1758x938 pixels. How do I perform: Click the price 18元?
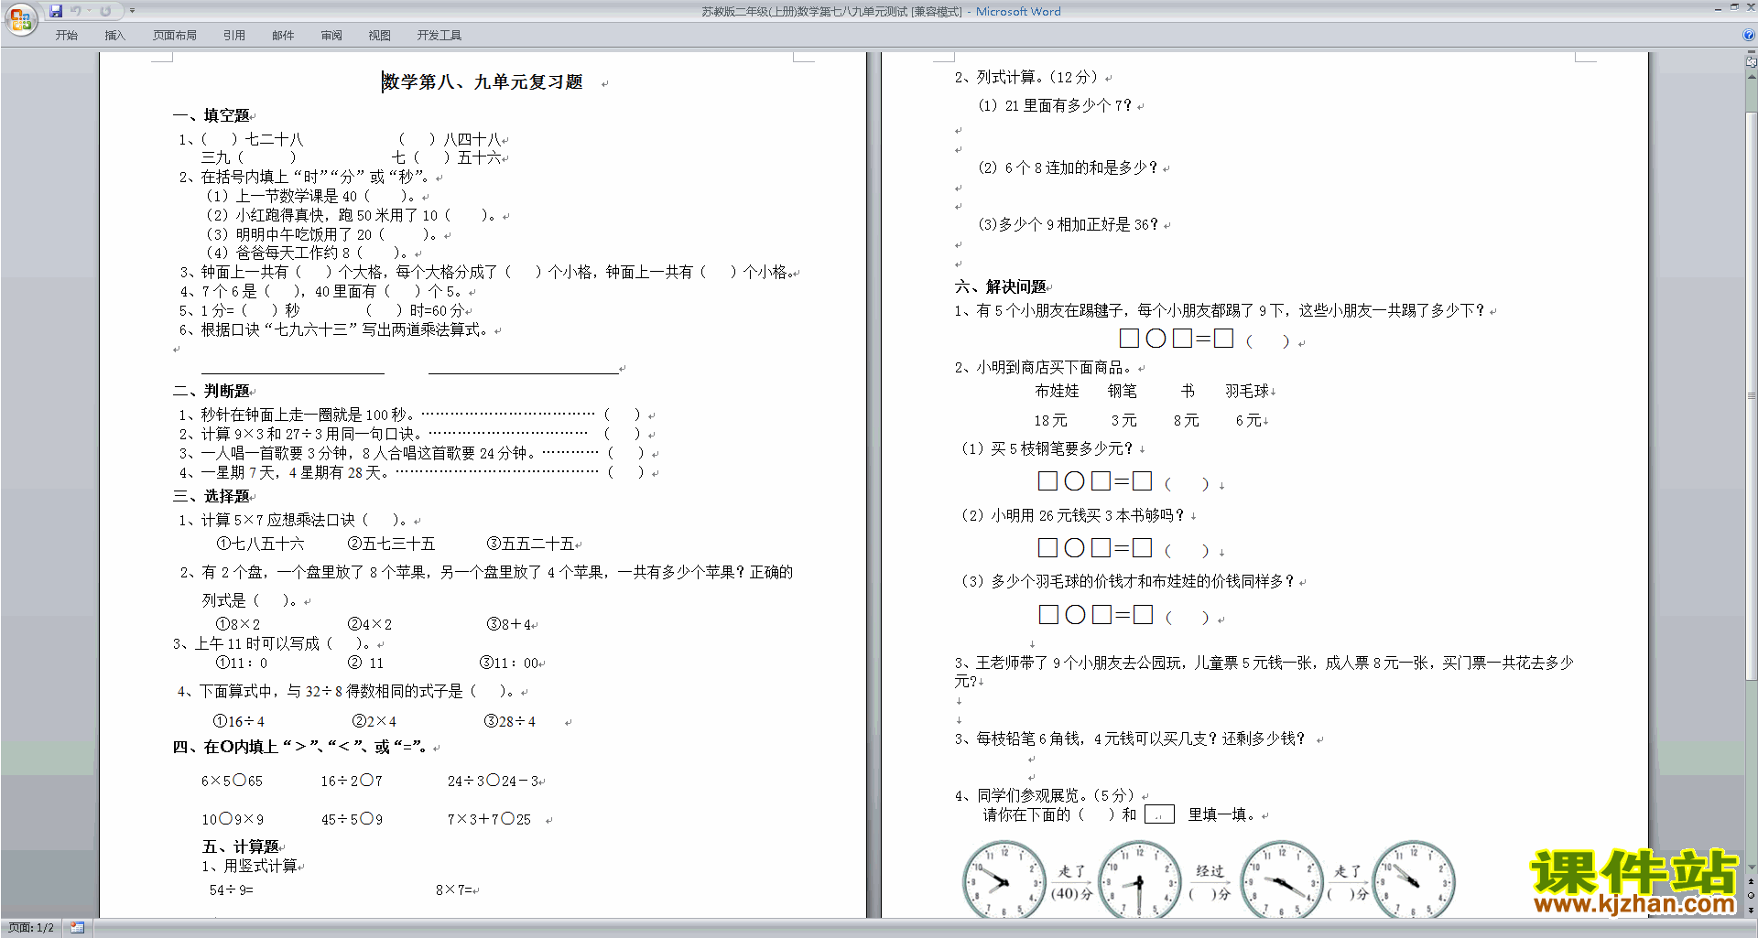tap(1050, 420)
